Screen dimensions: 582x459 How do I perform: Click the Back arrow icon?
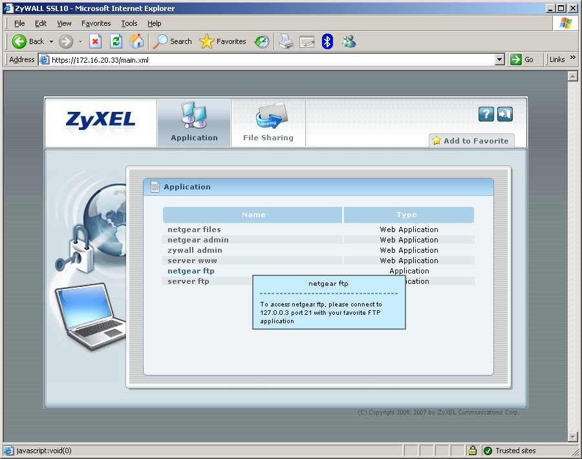(x=19, y=41)
